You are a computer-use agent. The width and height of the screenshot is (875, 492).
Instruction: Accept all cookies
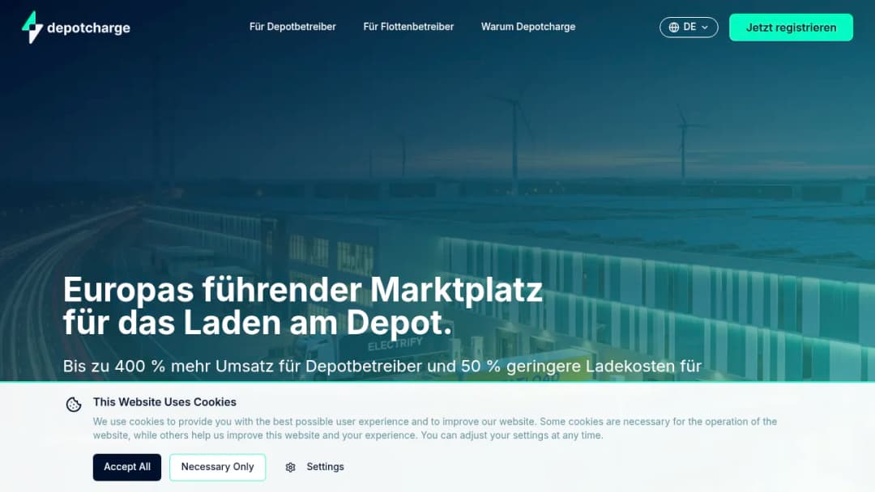[126, 467]
